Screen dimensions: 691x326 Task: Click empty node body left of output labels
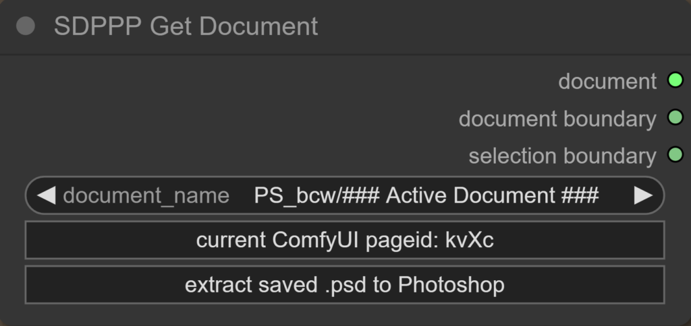(202, 118)
